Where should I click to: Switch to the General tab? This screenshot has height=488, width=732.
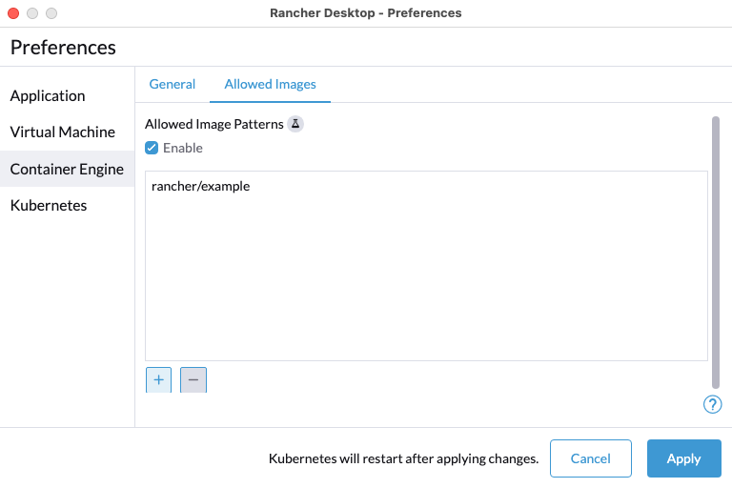point(173,84)
